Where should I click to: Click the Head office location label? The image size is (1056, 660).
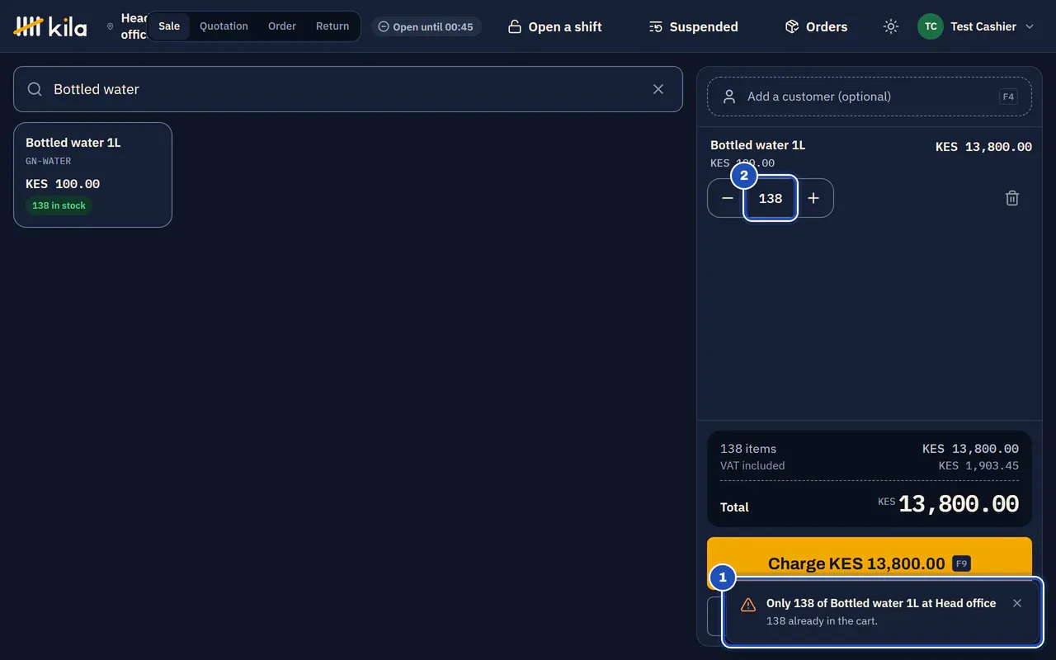[x=134, y=26]
